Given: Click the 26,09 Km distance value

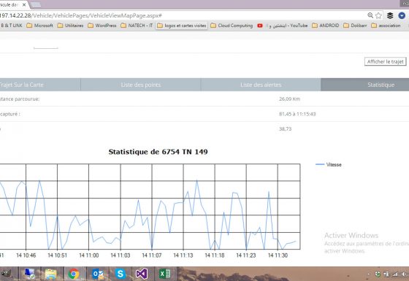Looking at the screenshot, I should coord(289,99).
